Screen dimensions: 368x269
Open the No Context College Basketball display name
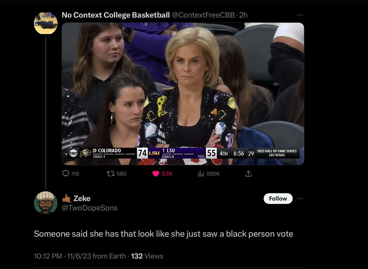point(116,15)
